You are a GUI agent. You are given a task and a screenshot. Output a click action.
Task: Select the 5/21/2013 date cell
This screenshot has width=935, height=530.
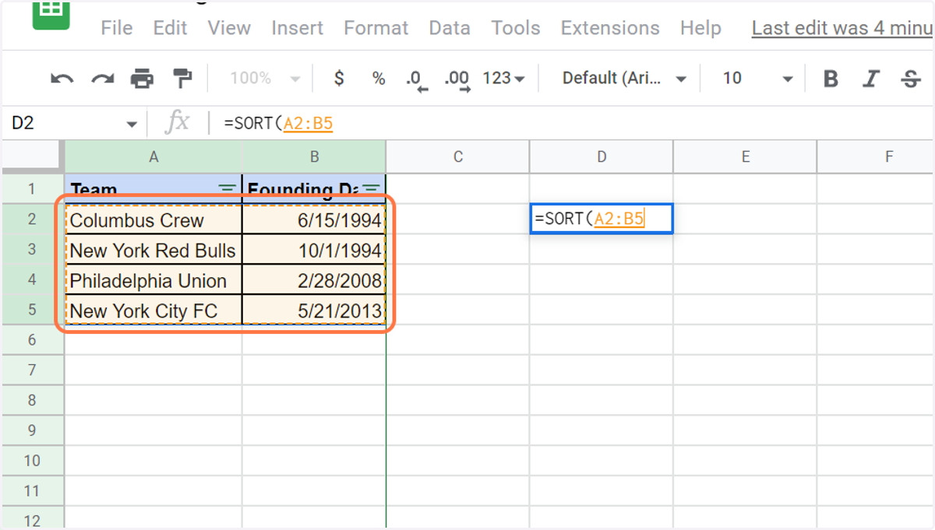click(314, 311)
